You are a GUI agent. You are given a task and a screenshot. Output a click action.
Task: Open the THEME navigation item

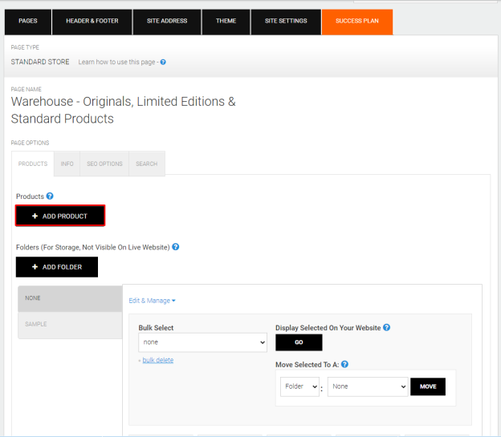[226, 21]
